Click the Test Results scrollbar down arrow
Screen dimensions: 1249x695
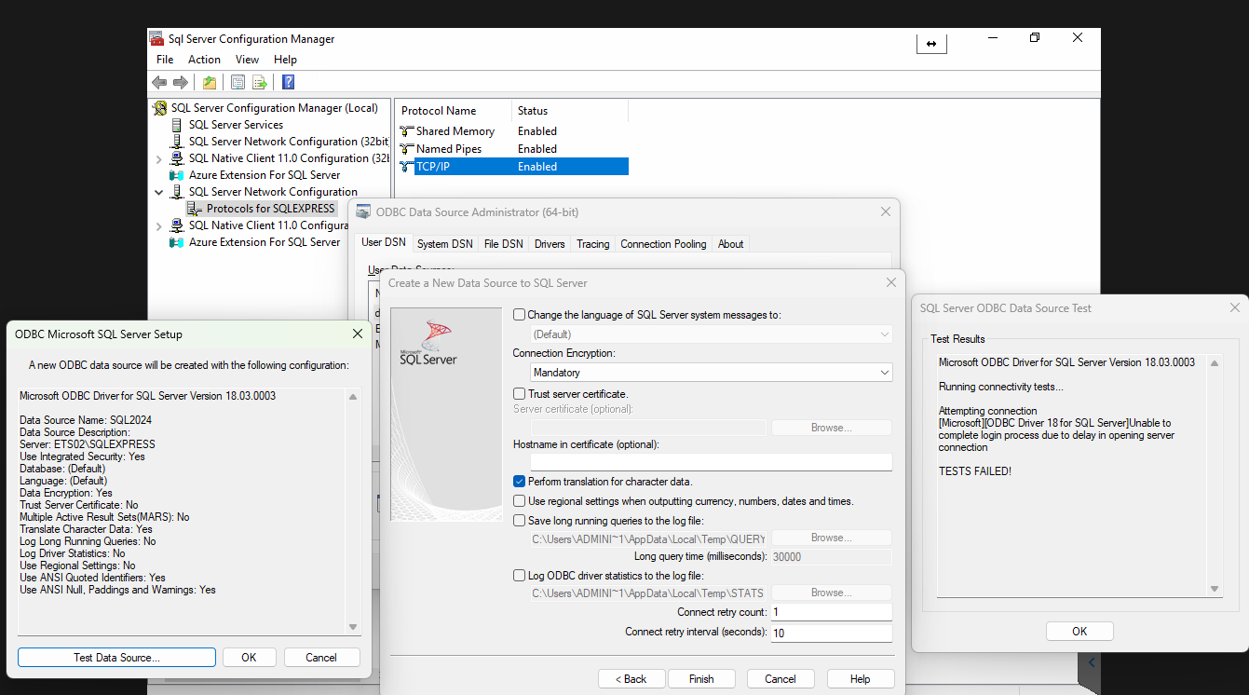tap(1215, 589)
